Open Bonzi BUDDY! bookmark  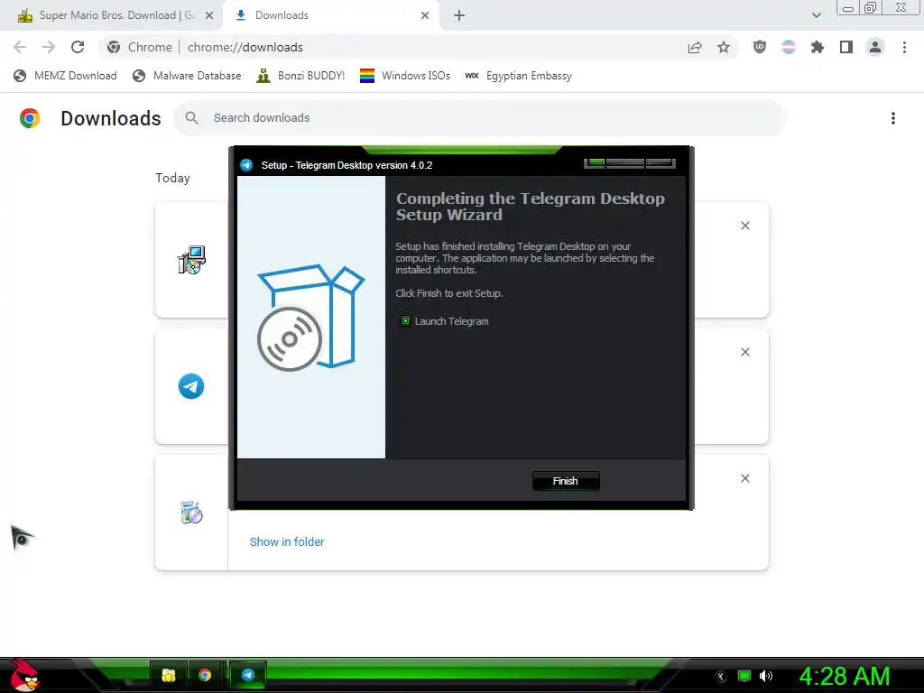[300, 76]
